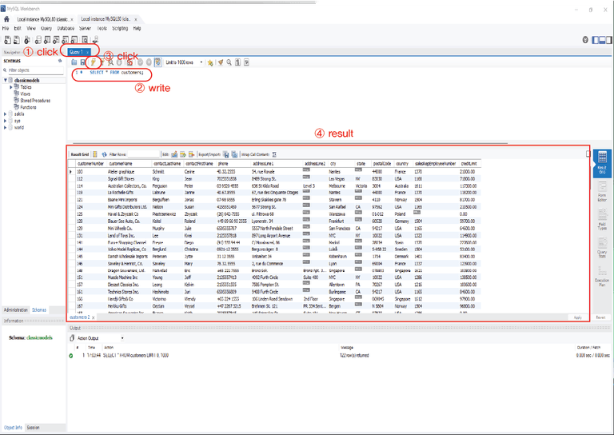Reconnect to DBMS toolbar icon
The width and height of the screenshot is (614, 435).
[x=95, y=40]
